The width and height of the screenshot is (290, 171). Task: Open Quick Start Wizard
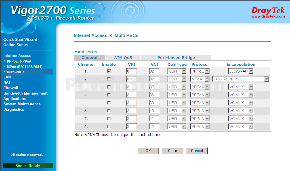click(20, 39)
